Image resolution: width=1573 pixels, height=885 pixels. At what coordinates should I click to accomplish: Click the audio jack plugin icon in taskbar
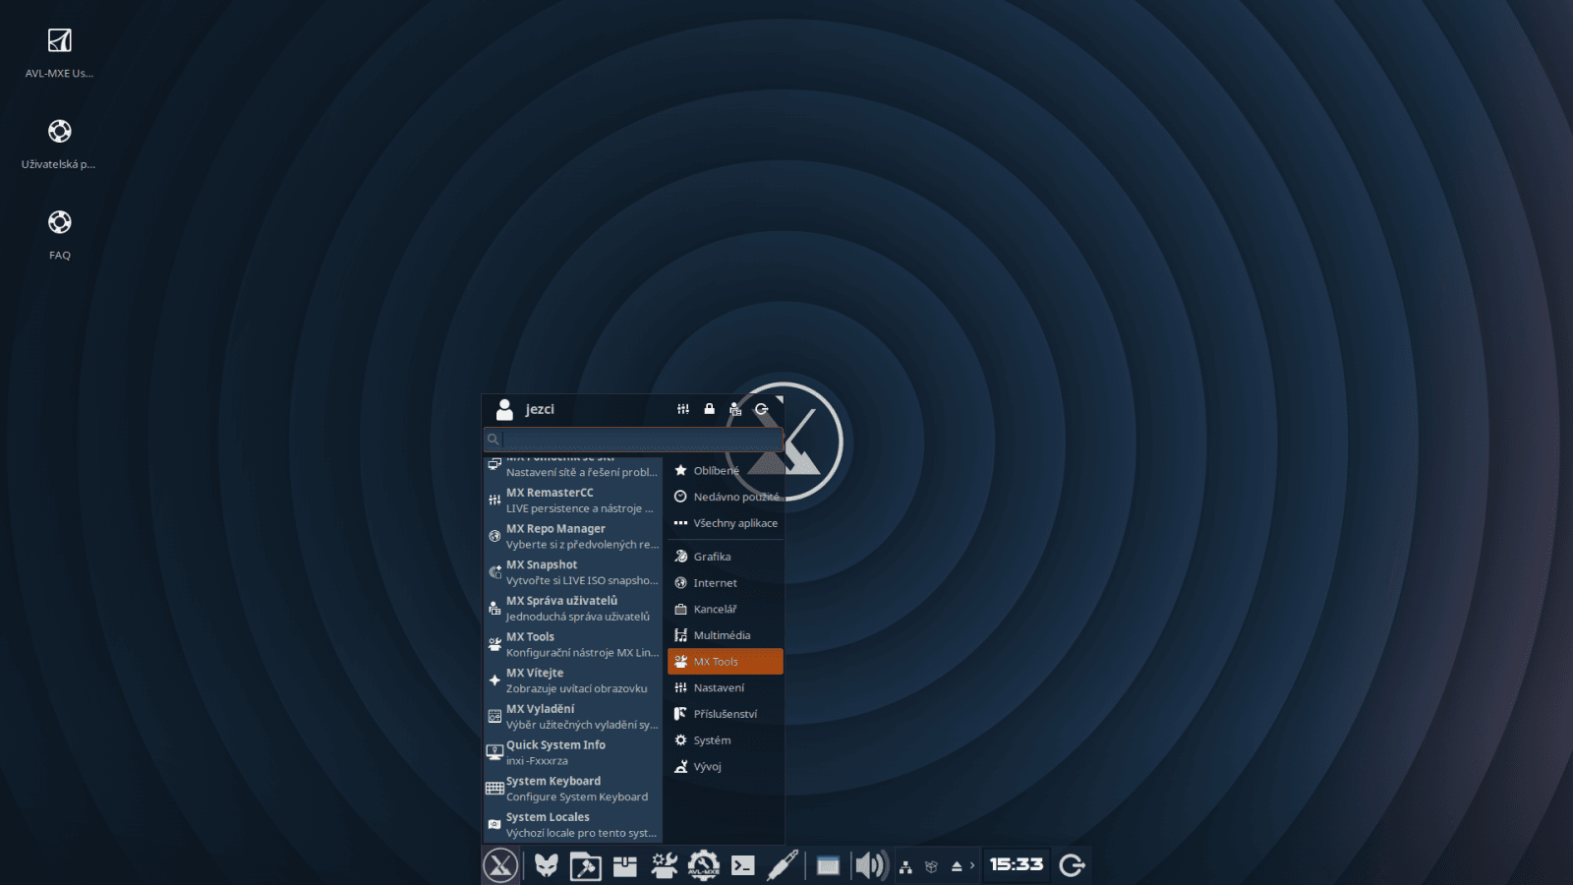(782, 865)
